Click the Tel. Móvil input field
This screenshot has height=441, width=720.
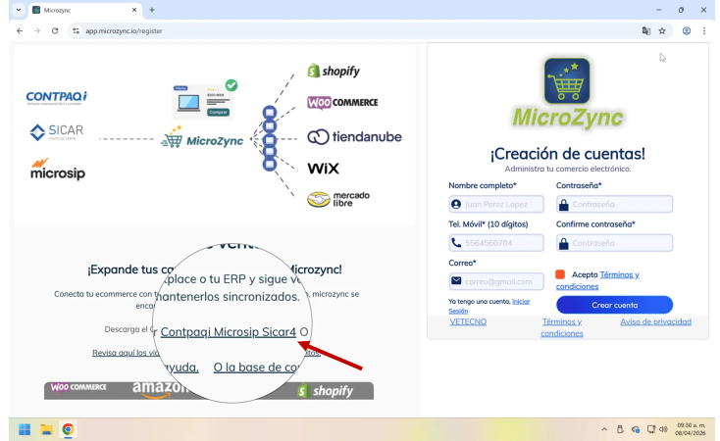pos(496,243)
